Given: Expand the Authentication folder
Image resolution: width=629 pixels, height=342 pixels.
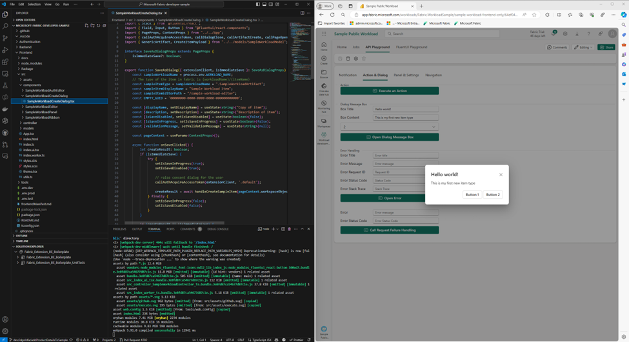Looking at the screenshot, I should click(x=30, y=42).
